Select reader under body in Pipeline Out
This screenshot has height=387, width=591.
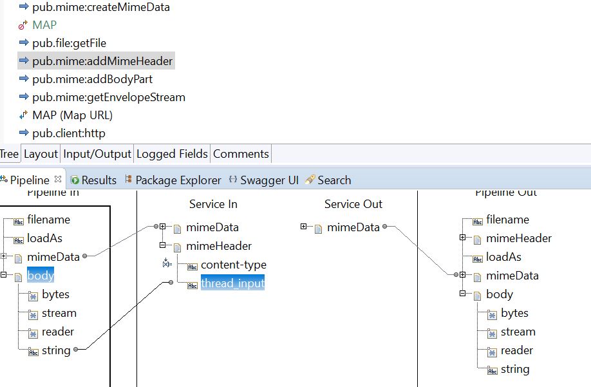517,350
